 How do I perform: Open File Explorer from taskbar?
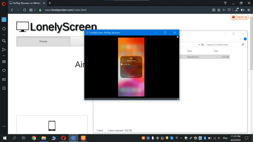44,138
